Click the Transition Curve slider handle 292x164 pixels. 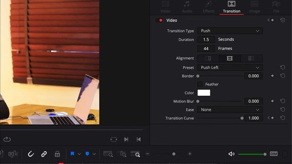click(x=242, y=118)
